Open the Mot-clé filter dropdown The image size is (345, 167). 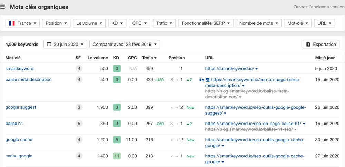[x=298, y=23]
